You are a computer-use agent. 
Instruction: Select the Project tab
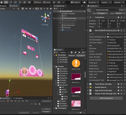pos(58,50)
